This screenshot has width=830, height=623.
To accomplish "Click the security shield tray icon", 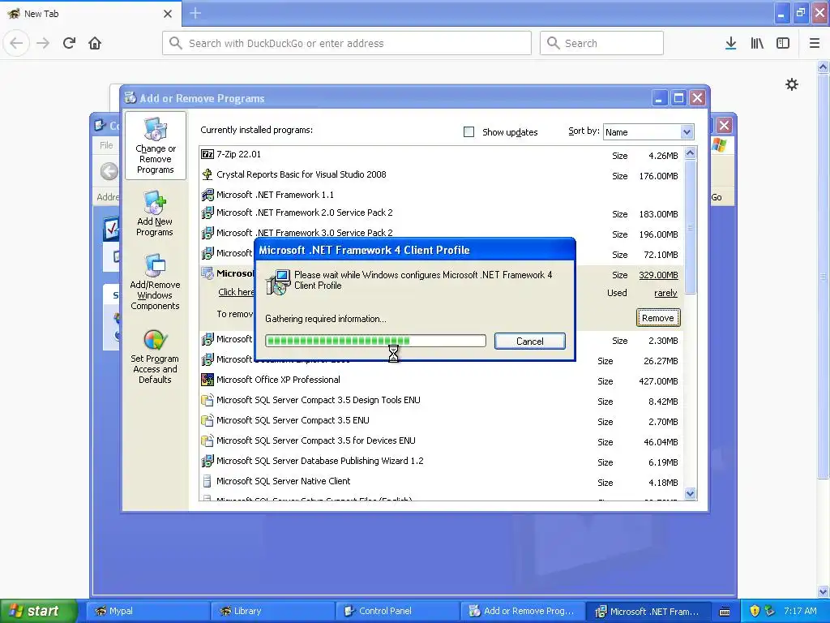I will point(755,611).
